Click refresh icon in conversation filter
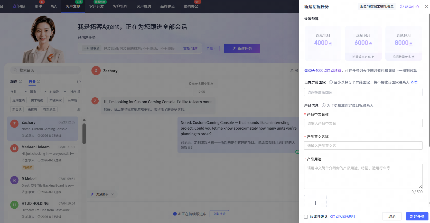This screenshot has height=223, width=430. [79, 82]
